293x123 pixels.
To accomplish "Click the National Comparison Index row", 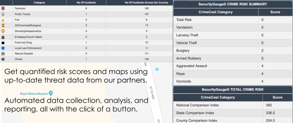I will [233, 105].
